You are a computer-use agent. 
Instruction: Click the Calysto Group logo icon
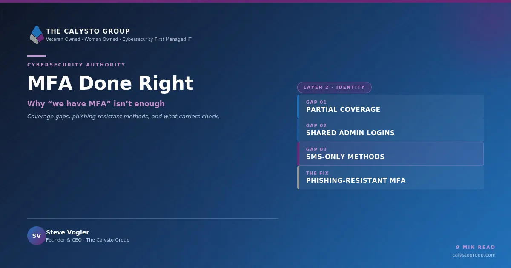pyautogui.click(x=37, y=35)
